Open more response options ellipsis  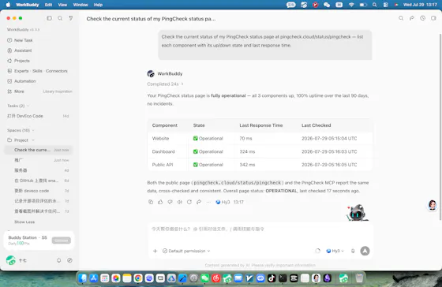208,202
